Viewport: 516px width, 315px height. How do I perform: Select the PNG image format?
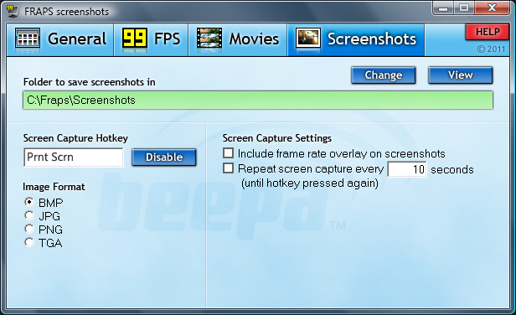point(29,229)
